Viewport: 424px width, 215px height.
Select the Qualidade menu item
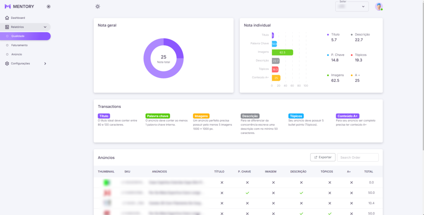pyautogui.click(x=18, y=36)
